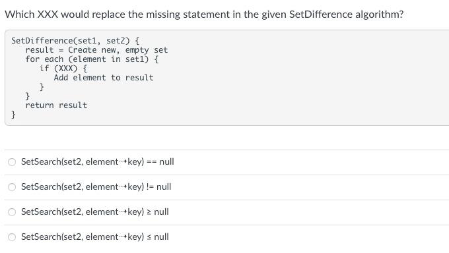Click the arrow symbol in the last answer option
Viewport: 449px width, 253px height.
pos(123,237)
